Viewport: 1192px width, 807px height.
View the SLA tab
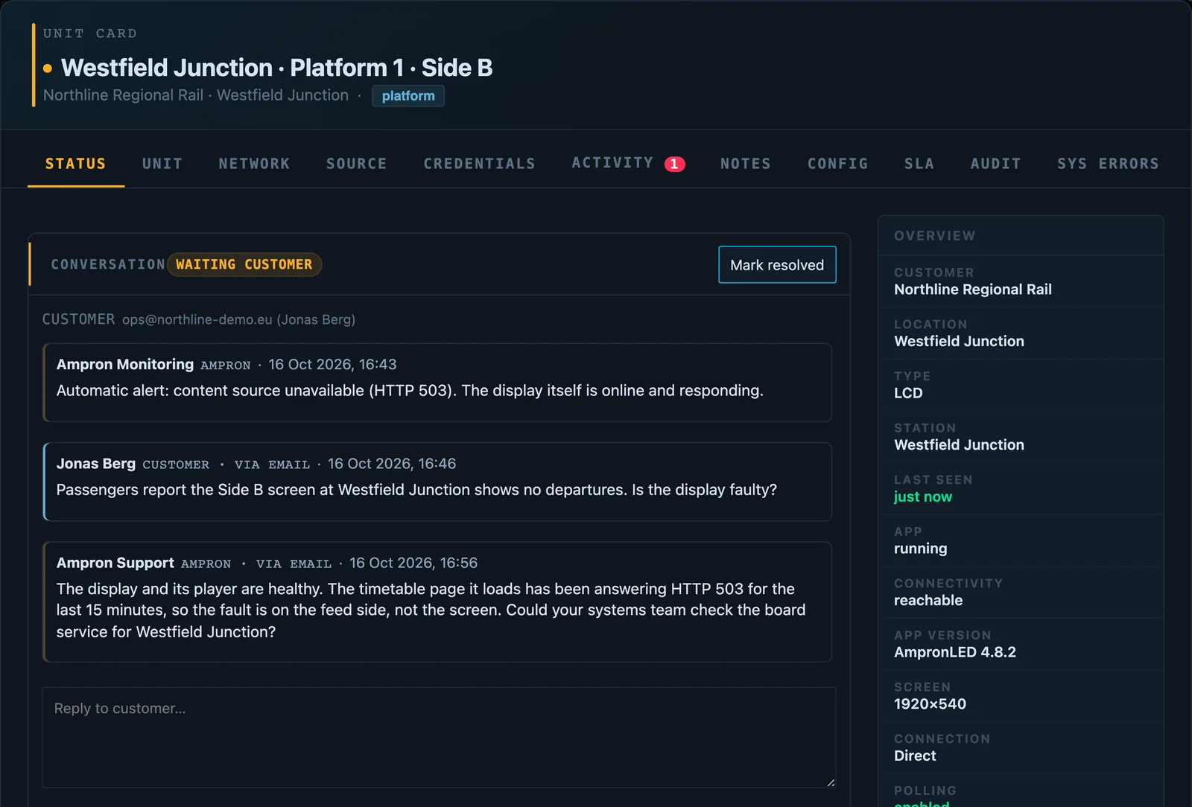coord(919,164)
